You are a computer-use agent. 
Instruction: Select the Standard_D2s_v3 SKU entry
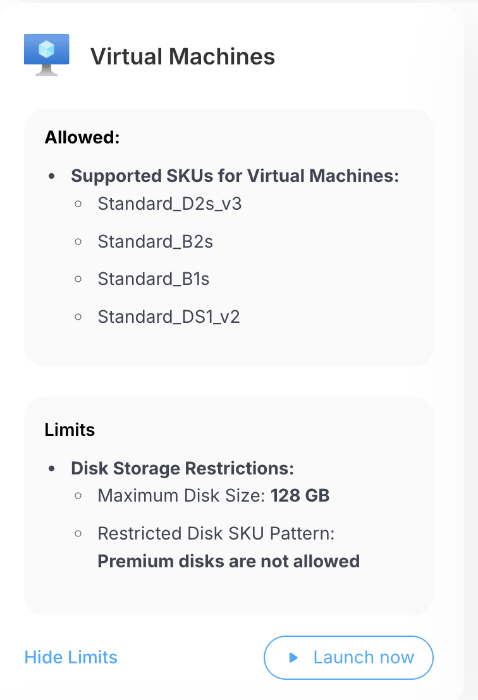click(169, 204)
